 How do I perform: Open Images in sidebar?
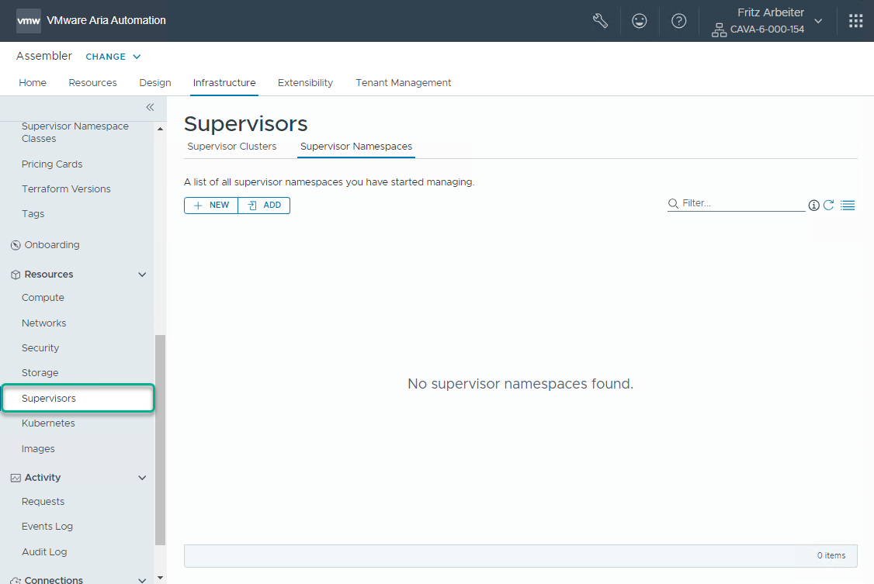click(x=38, y=449)
